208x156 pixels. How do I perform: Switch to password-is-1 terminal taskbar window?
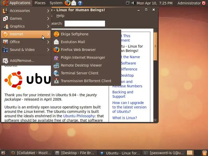click(x=164, y=153)
